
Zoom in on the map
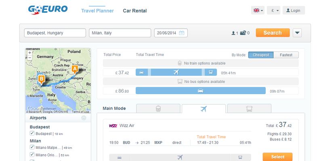pos(30,53)
